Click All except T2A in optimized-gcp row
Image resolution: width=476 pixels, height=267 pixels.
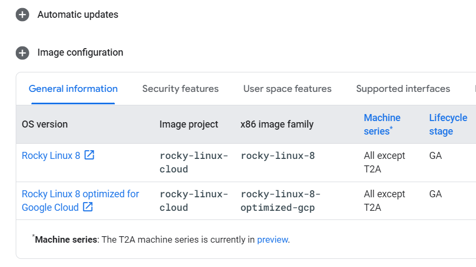pyautogui.click(x=384, y=201)
